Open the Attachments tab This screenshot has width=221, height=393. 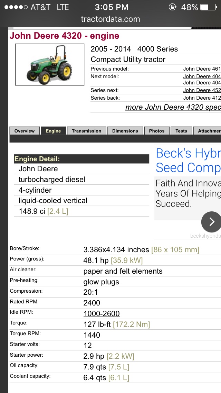point(207,131)
